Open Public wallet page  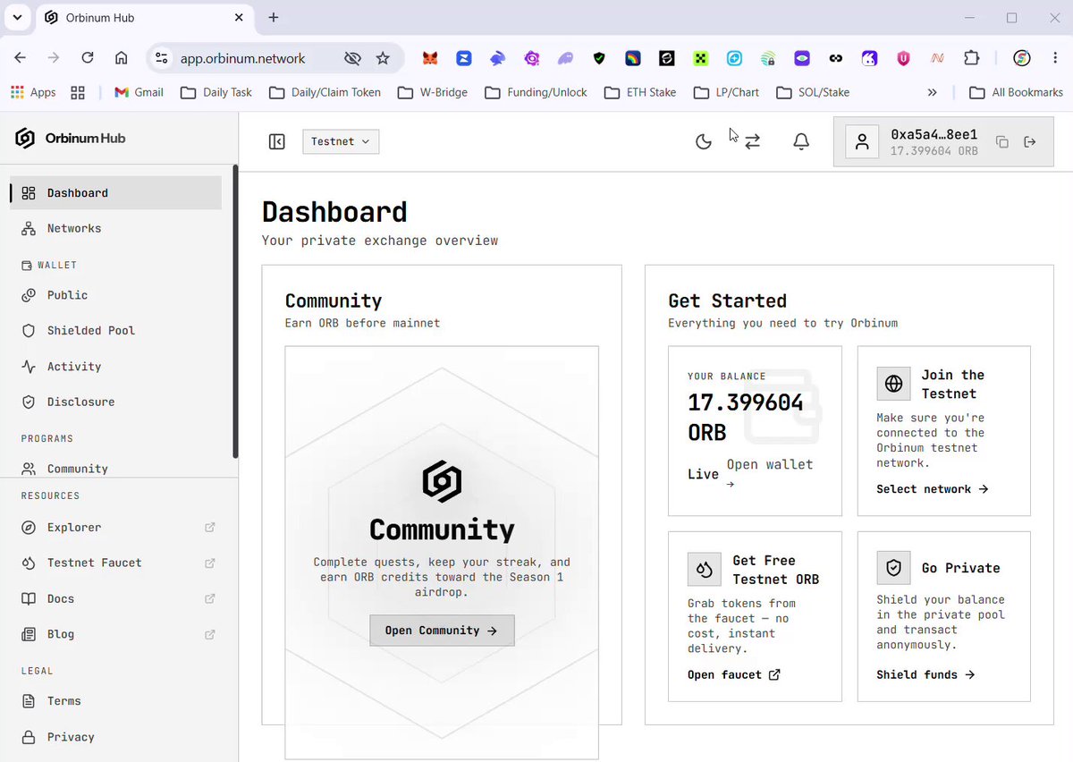point(116,294)
